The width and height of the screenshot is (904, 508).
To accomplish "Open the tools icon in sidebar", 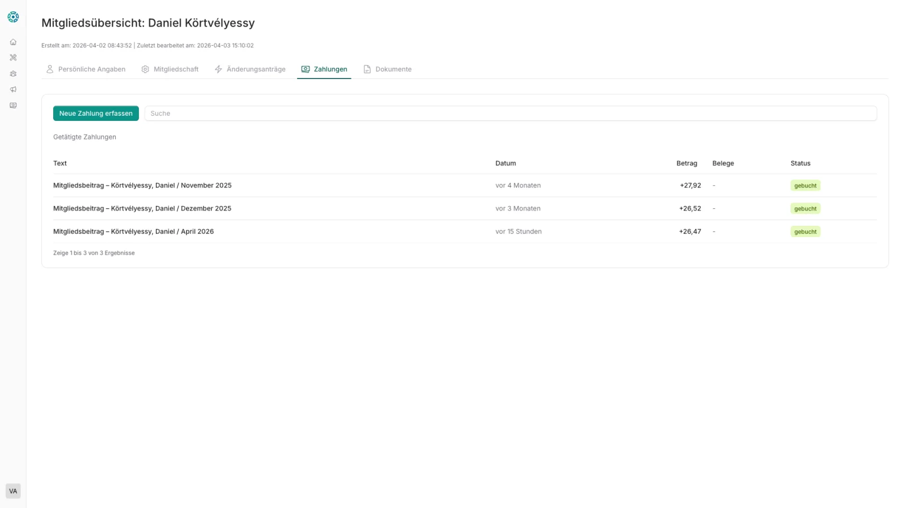I will coord(13,58).
